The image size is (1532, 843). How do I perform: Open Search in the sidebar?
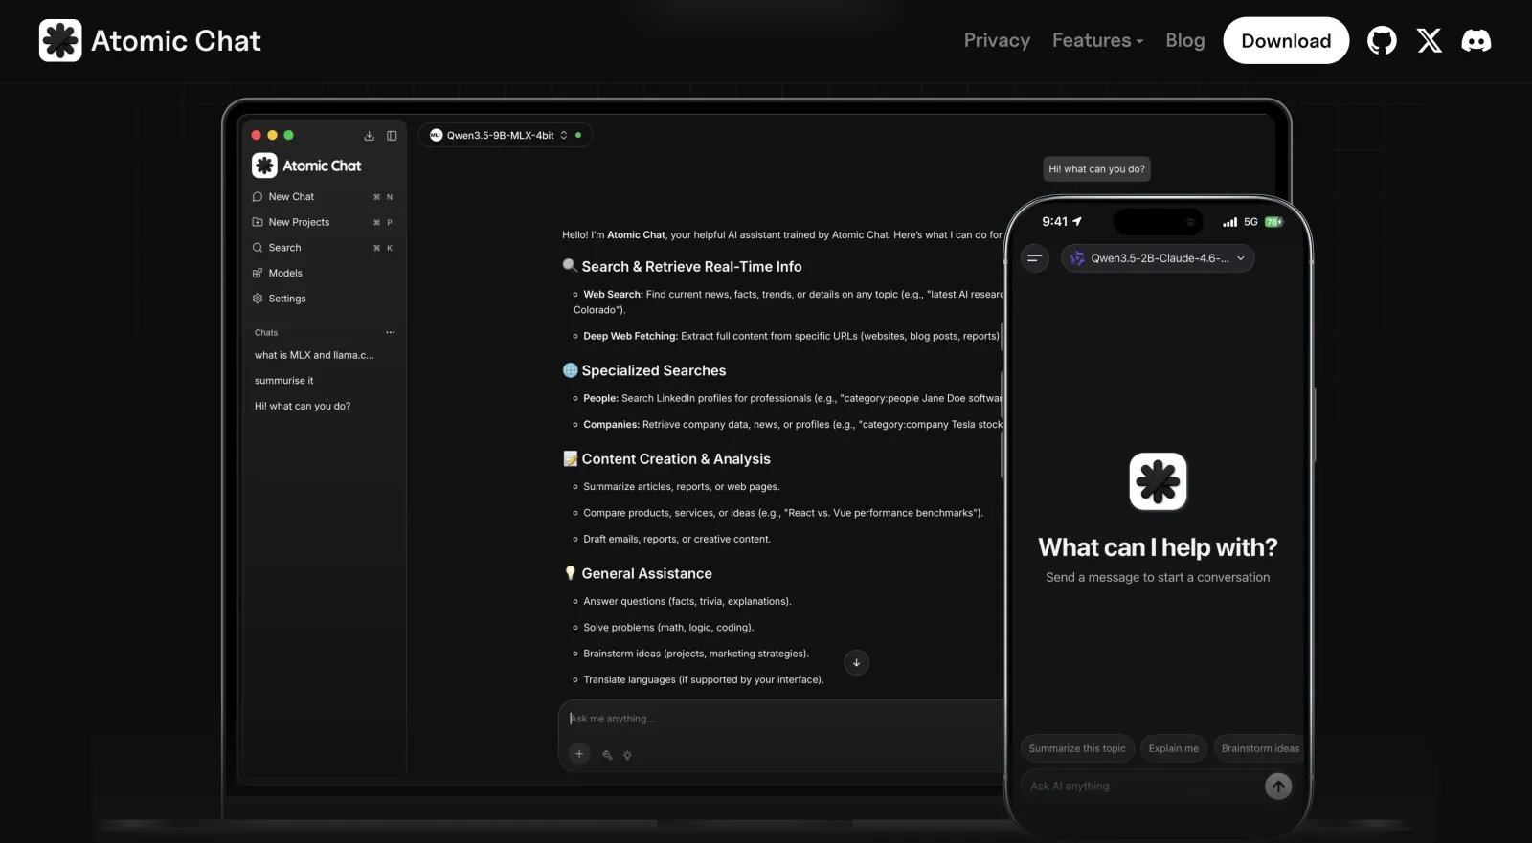[x=323, y=248]
